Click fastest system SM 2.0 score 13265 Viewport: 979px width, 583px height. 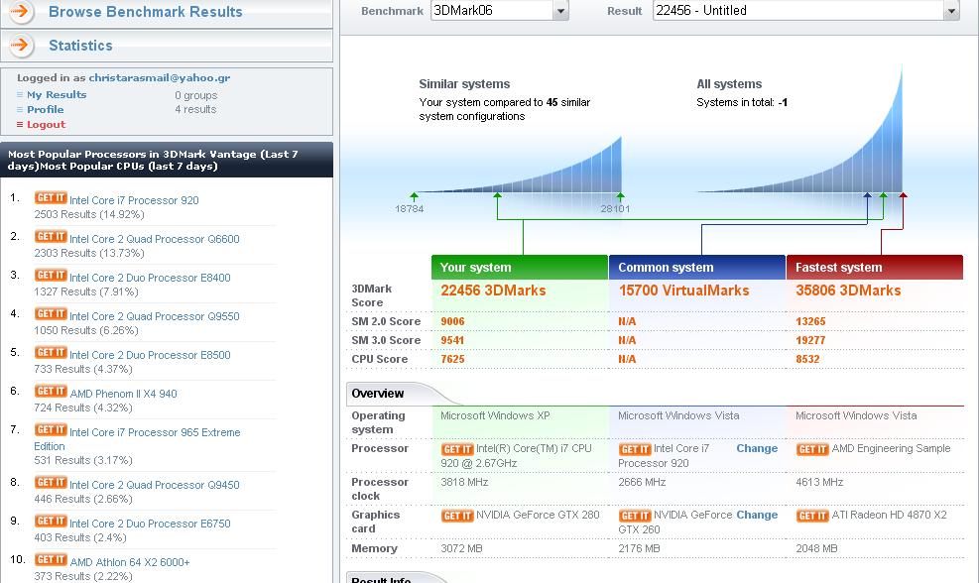[810, 321]
